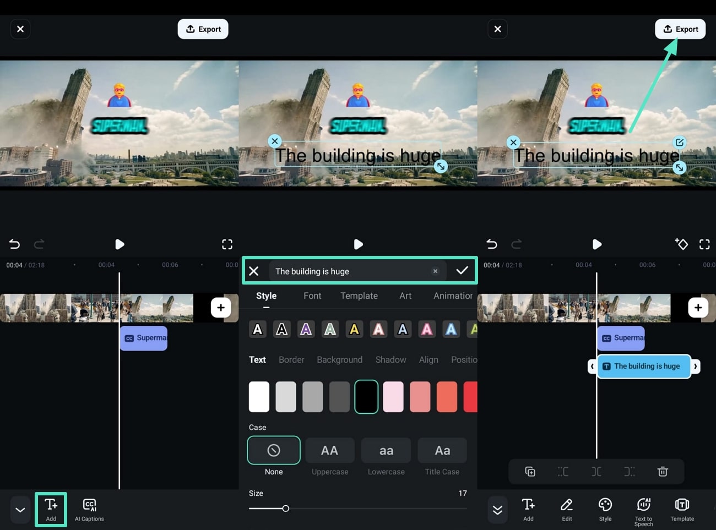Grab the resize handle on middle preview text
The width and height of the screenshot is (716, 530).
[x=441, y=166]
